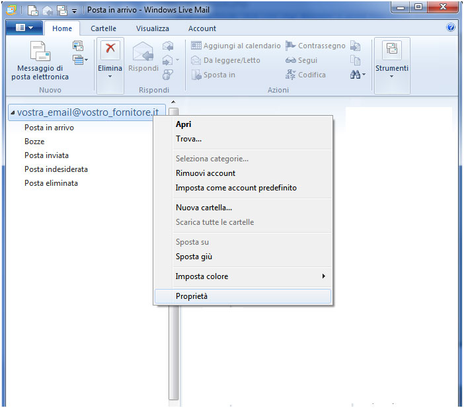The image size is (464, 408).
Task: Switch to the Cartelle ribbon tab
Action: (x=103, y=28)
